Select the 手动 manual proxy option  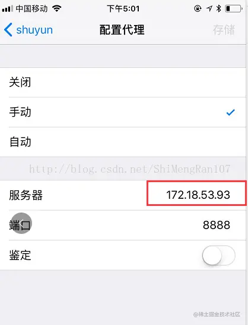(123, 112)
